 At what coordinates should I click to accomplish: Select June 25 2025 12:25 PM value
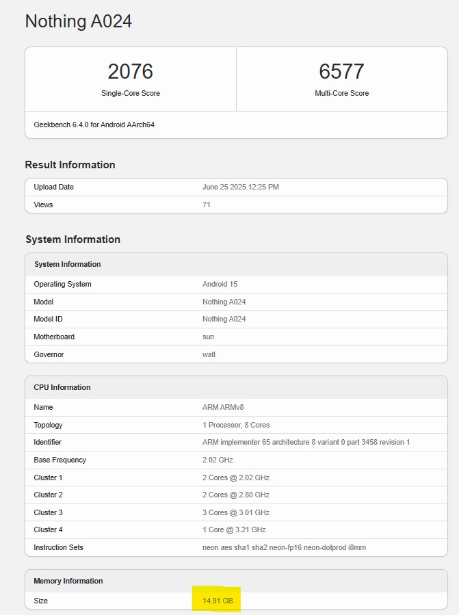click(241, 187)
